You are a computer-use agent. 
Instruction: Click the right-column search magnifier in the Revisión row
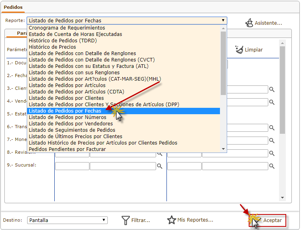click(x=272, y=153)
